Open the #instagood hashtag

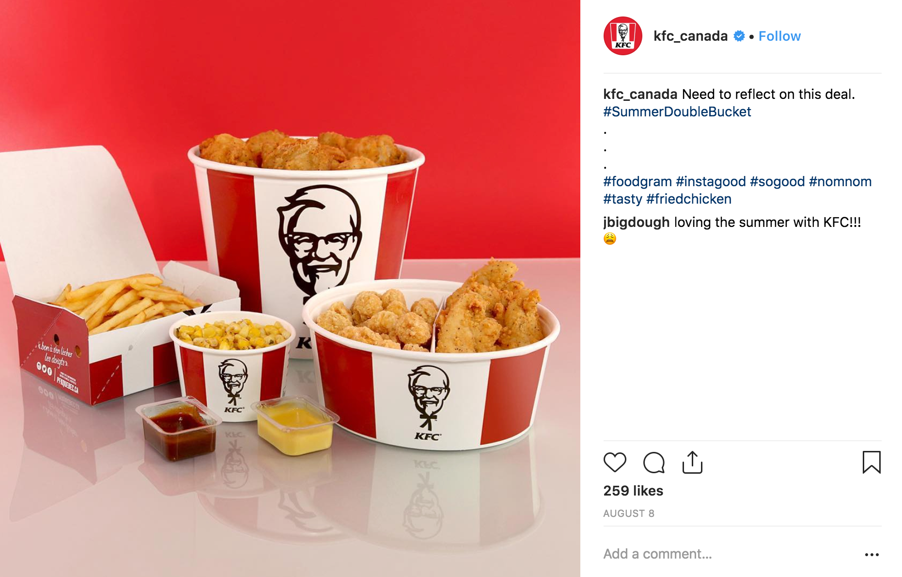tap(711, 181)
